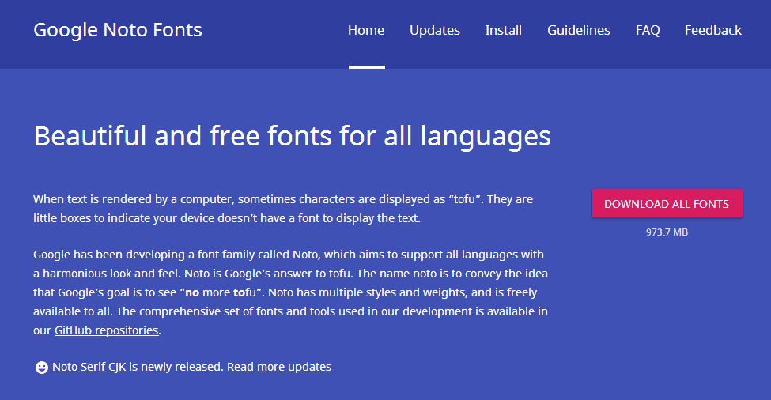Click the 973.7 MB size text
This screenshot has width=771, height=400.
667,232
